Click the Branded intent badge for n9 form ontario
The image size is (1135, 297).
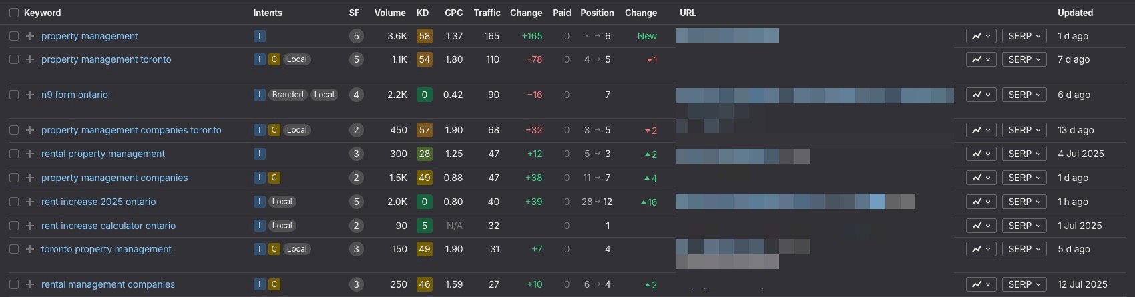click(288, 95)
